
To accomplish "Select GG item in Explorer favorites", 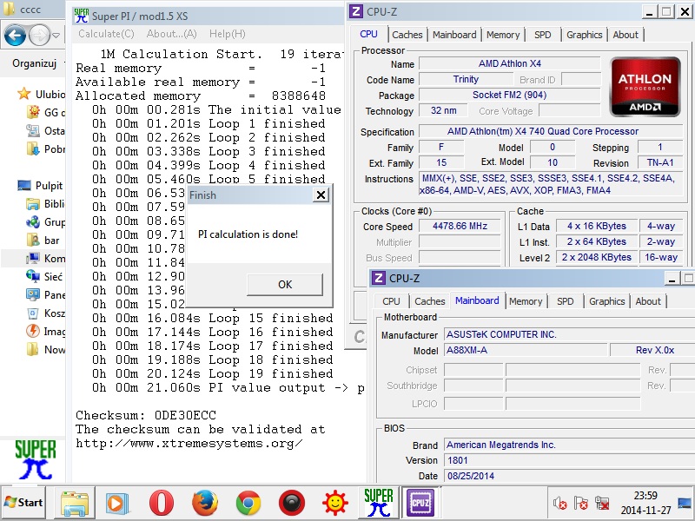I will [46, 113].
